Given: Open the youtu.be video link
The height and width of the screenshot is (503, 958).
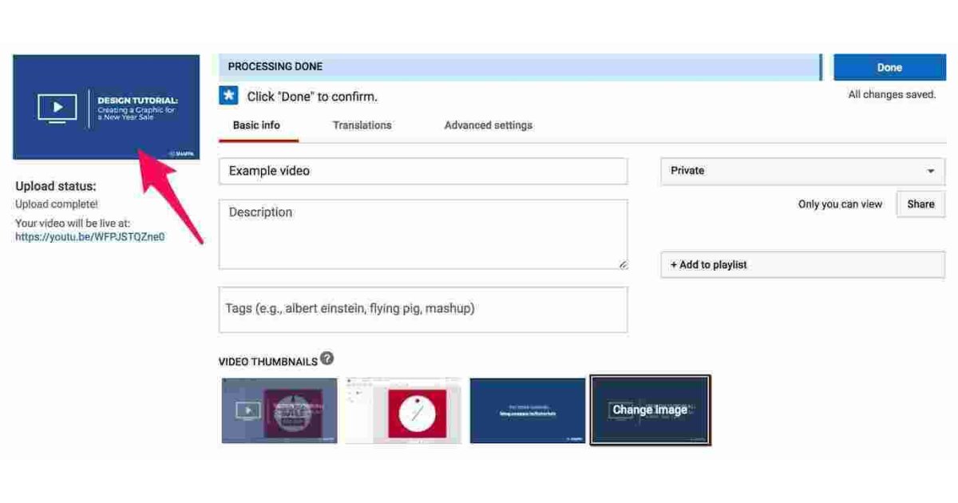Looking at the screenshot, I should click(x=90, y=237).
